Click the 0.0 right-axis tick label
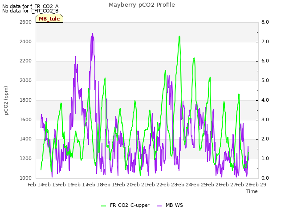The width and height of the screenshot is (285, 214). pyautogui.click(x=265, y=178)
